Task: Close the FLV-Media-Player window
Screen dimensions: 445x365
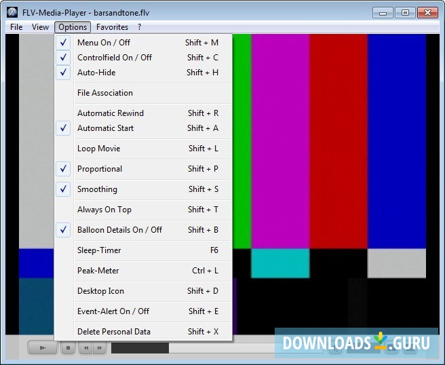Action: point(427,12)
